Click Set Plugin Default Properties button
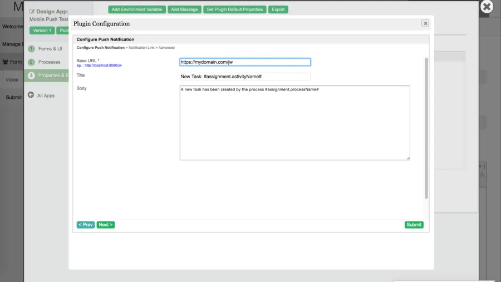 pos(234,9)
